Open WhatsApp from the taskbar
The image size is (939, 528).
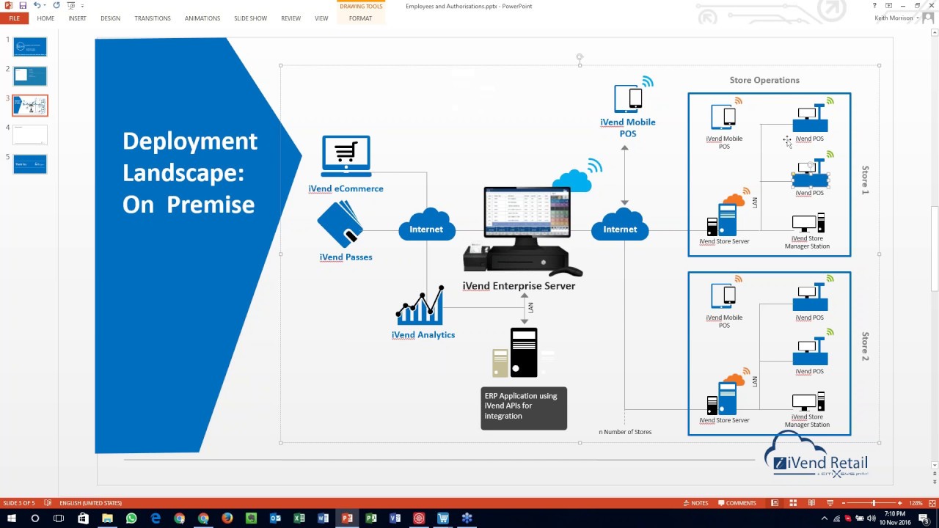tap(131, 518)
